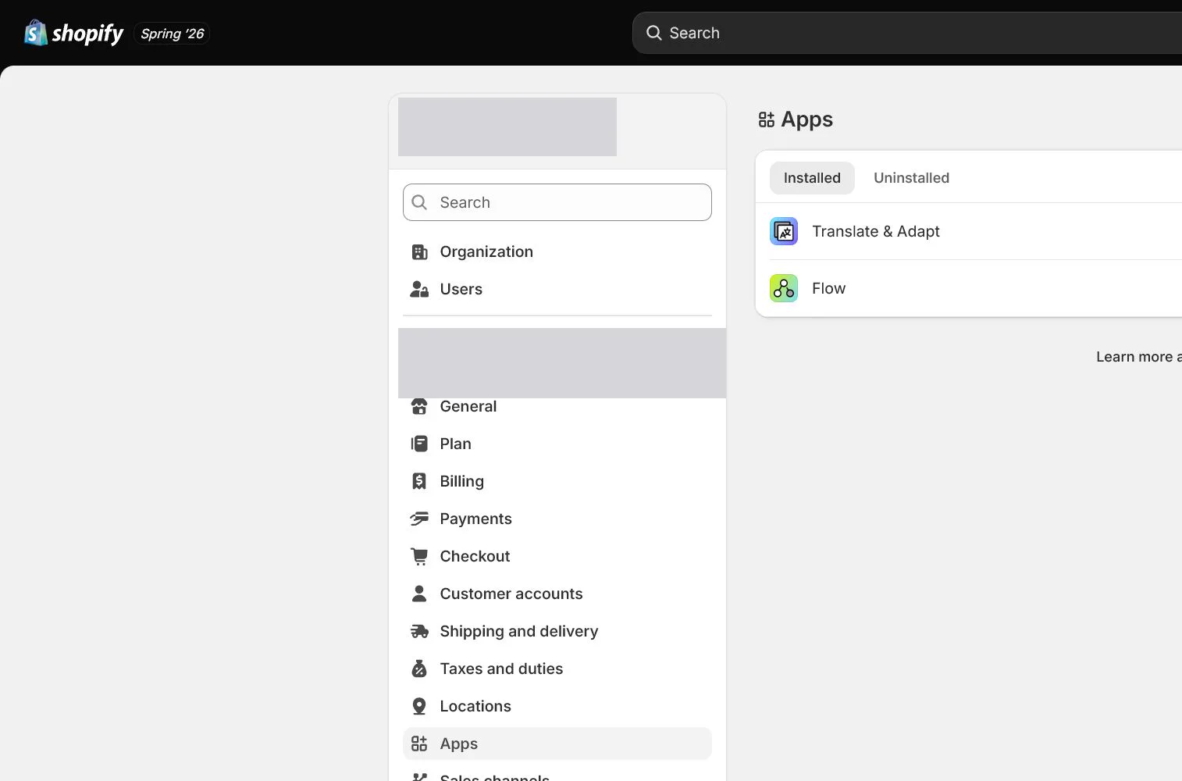1182x781 pixels.
Task: Open Shipping and delivery settings
Action: click(x=557, y=631)
